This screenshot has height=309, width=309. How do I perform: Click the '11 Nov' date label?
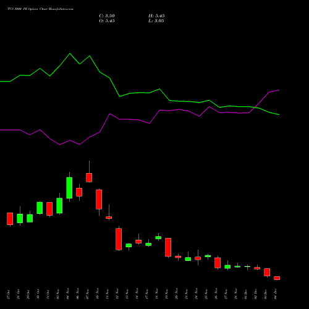[108, 294]
